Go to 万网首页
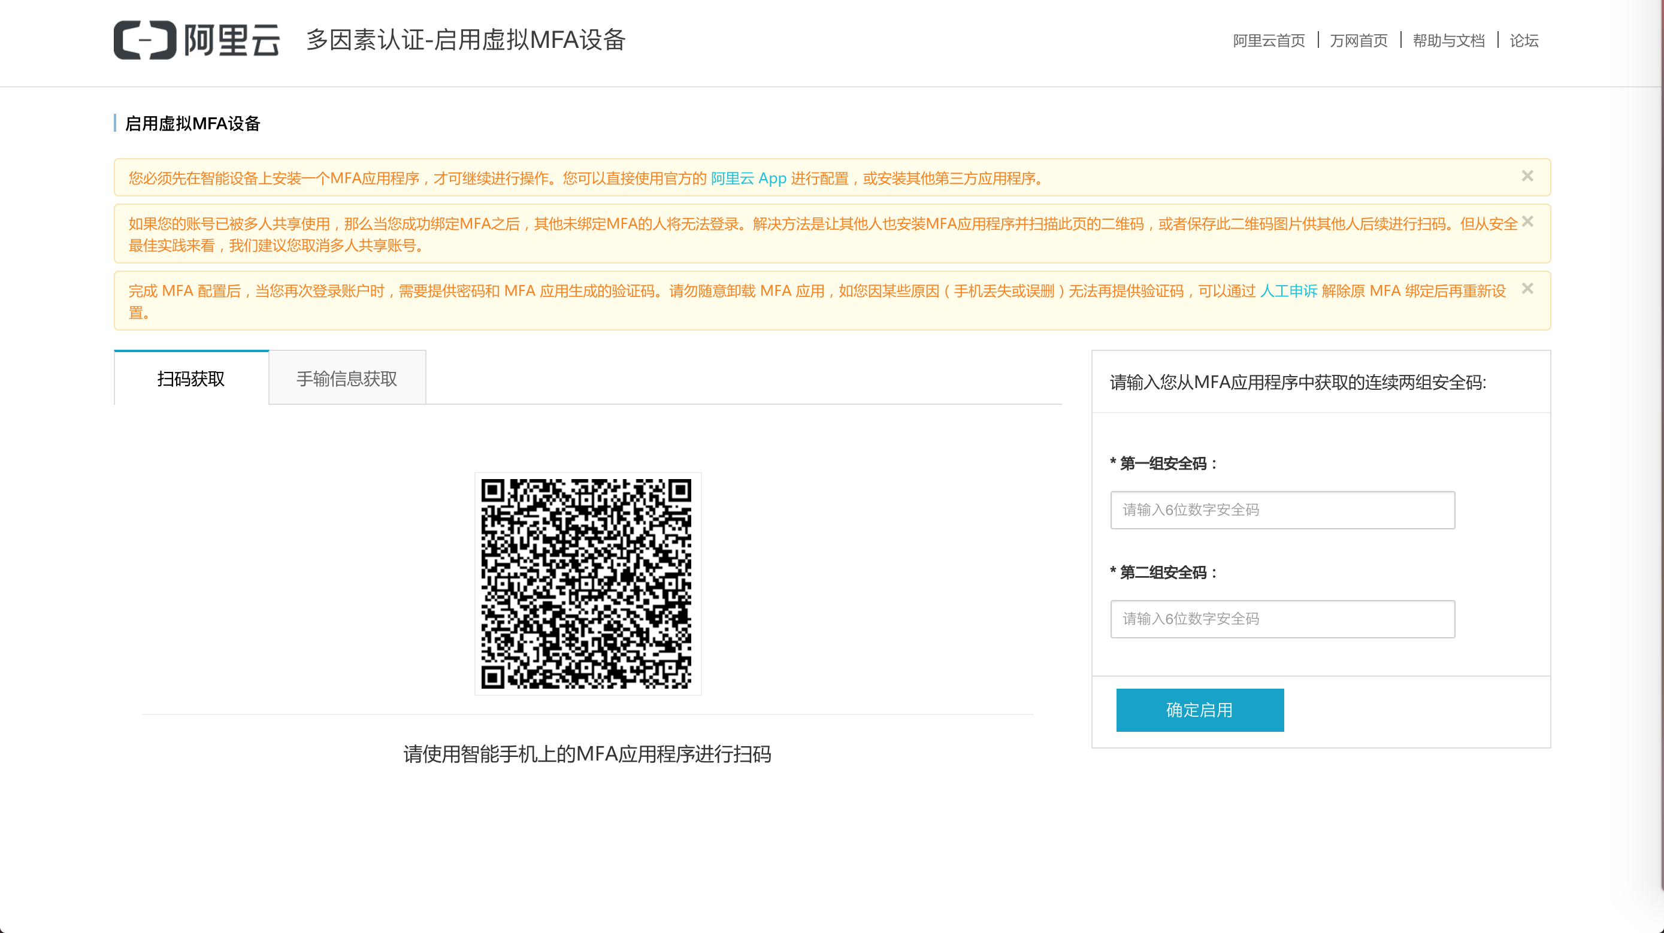The image size is (1664, 933). pyautogui.click(x=1359, y=41)
